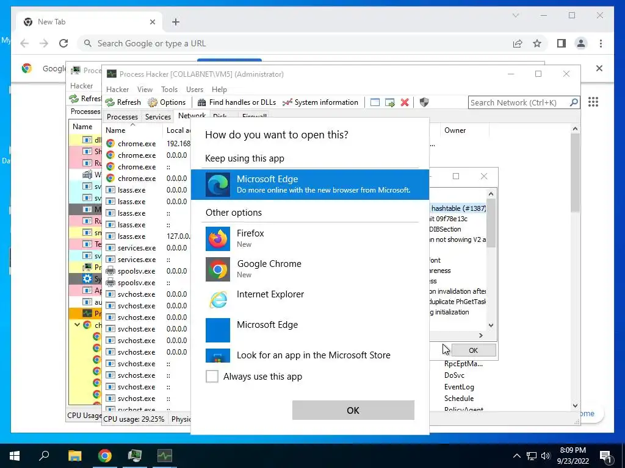
Task: Click the Chrome address bar
Action: coord(295,43)
